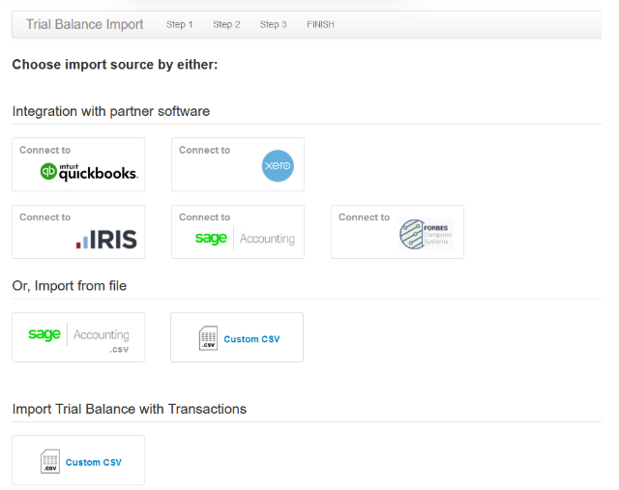Select the blue Xero circle logo

278,166
